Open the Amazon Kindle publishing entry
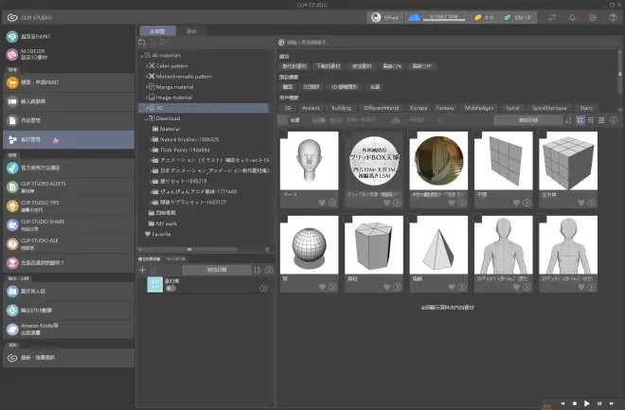625x410 pixels. tap(68, 330)
